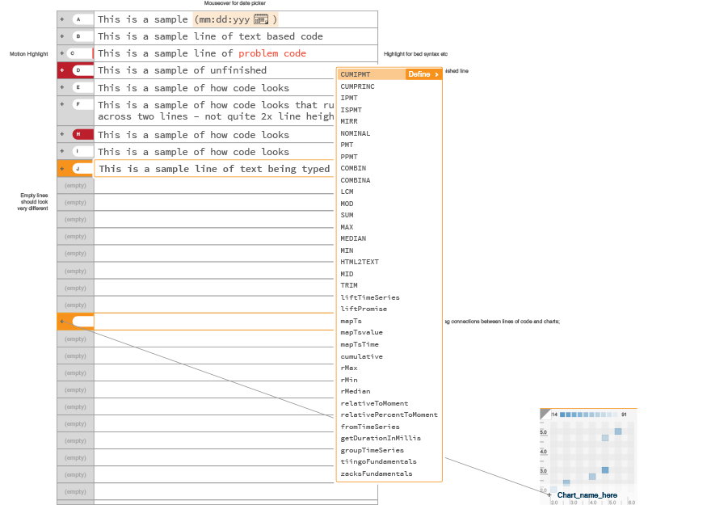Select the B line label pill

coord(82,36)
